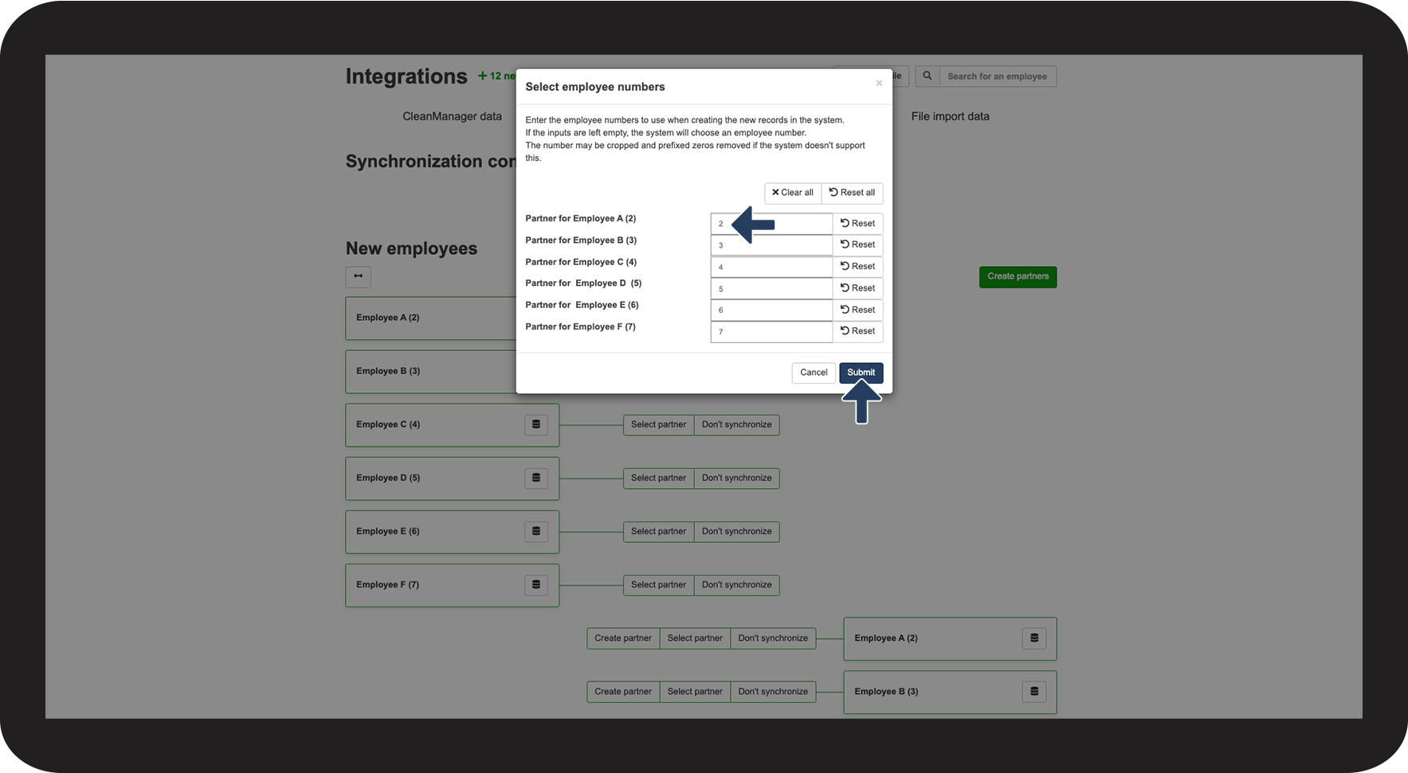Image resolution: width=1408 pixels, height=773 pixels.
Task: Focus the Employee E number input
Action: click(x=771, y=310)
